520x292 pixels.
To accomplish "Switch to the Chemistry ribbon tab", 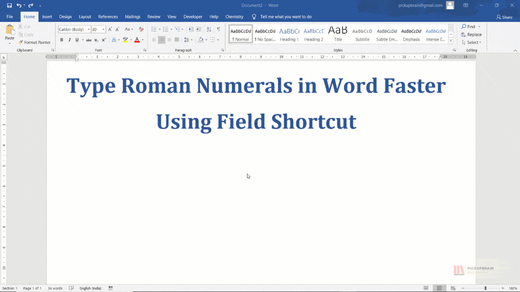I will click(x=234, y=16).
